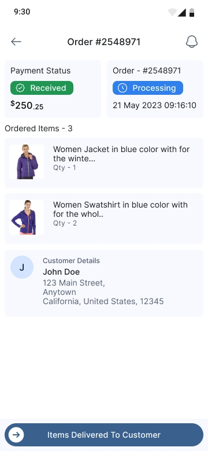
Task: Open the Women Swatshirt item title
Action: (x=120, y=209)
